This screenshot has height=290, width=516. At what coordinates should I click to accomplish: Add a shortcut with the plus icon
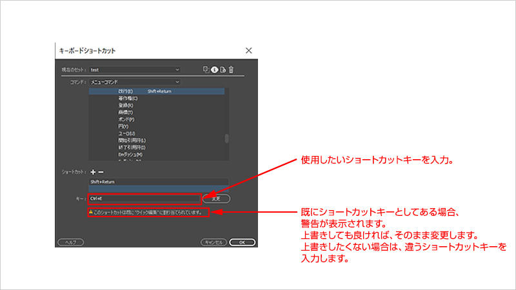coord(93,172)
